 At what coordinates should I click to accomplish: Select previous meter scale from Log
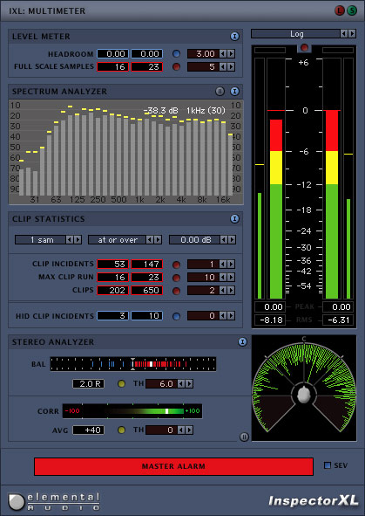pyautogui.click(x=344, y=33)
